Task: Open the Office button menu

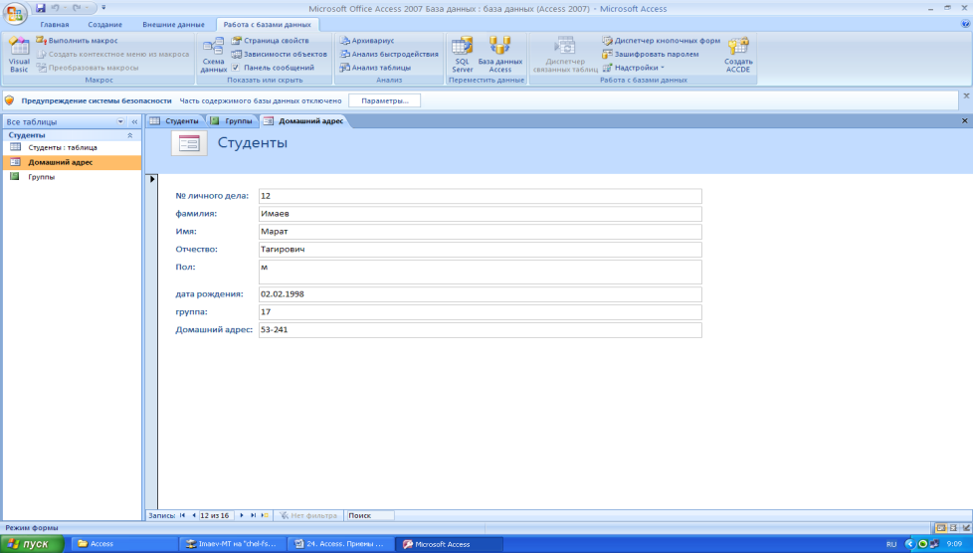Action: (14, 14)
